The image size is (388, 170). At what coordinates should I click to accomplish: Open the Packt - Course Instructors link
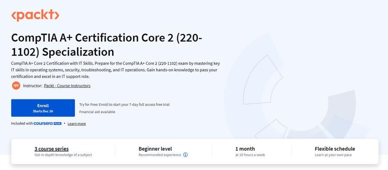67,86
